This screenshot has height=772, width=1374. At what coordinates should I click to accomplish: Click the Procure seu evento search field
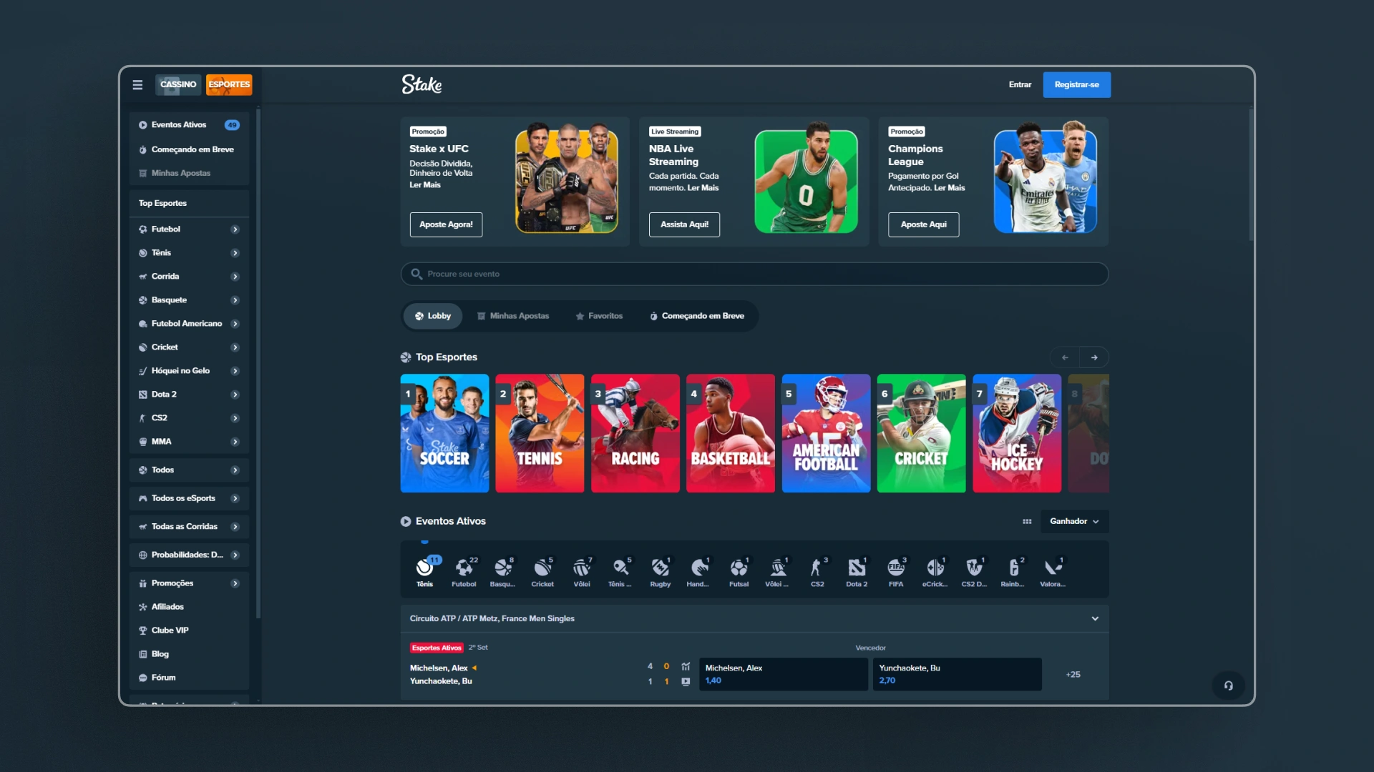(x=754, y=274)
